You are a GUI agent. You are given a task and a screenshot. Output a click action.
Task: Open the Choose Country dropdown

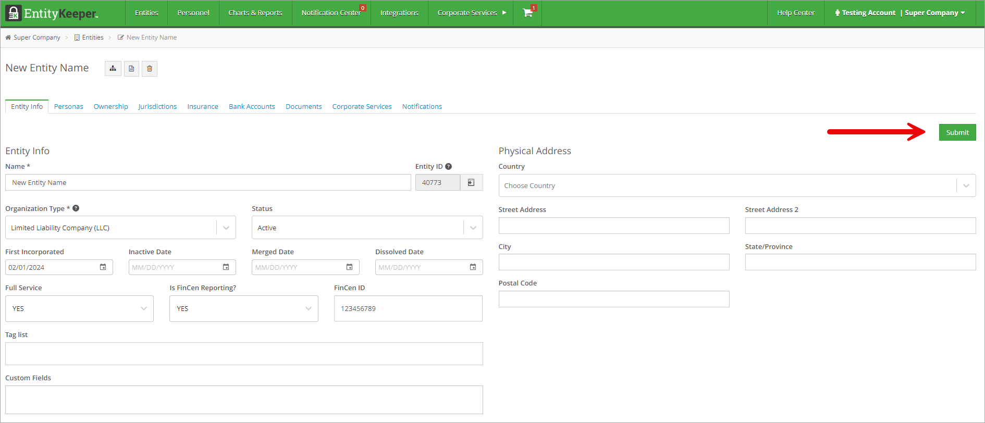pos(737,185)
